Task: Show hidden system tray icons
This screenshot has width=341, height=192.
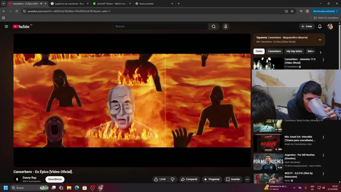Action: tap(294, 188)
